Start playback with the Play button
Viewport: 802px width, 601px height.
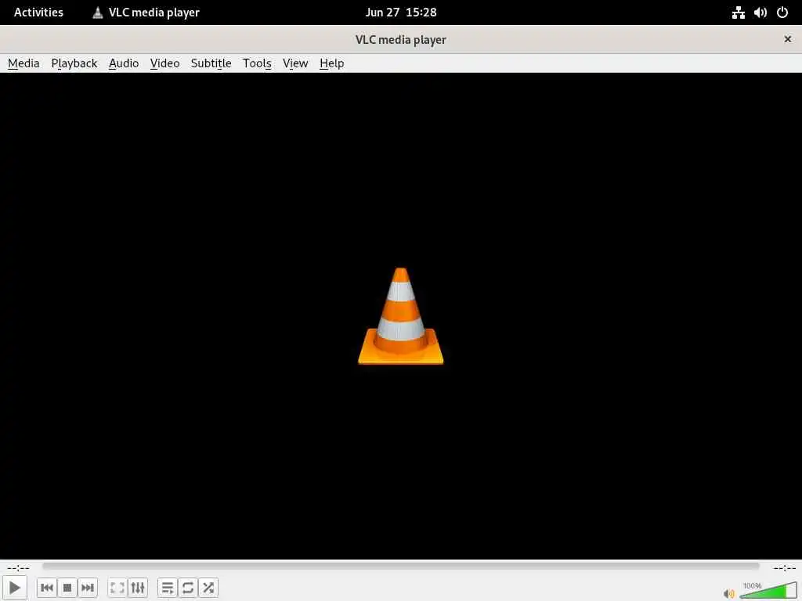point(14,588)
